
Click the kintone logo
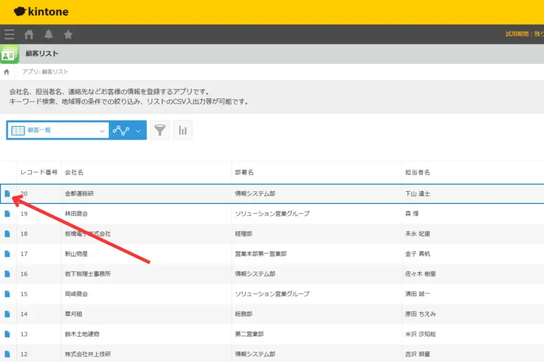click(41, 11)
